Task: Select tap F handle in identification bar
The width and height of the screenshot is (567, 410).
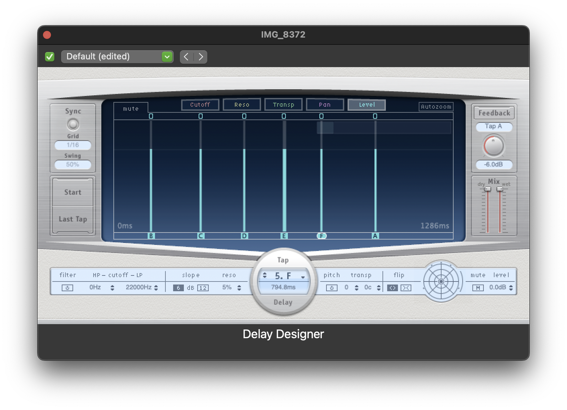Action: click(x=322, y=236)
